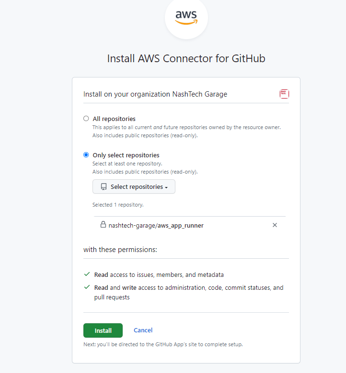Screen dimensions: 346x373
Task: Click the caret arrow on Select repositories
Action: coord(166,187)
